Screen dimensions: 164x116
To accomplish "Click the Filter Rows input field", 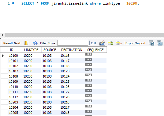I will [x=73, y=43].
